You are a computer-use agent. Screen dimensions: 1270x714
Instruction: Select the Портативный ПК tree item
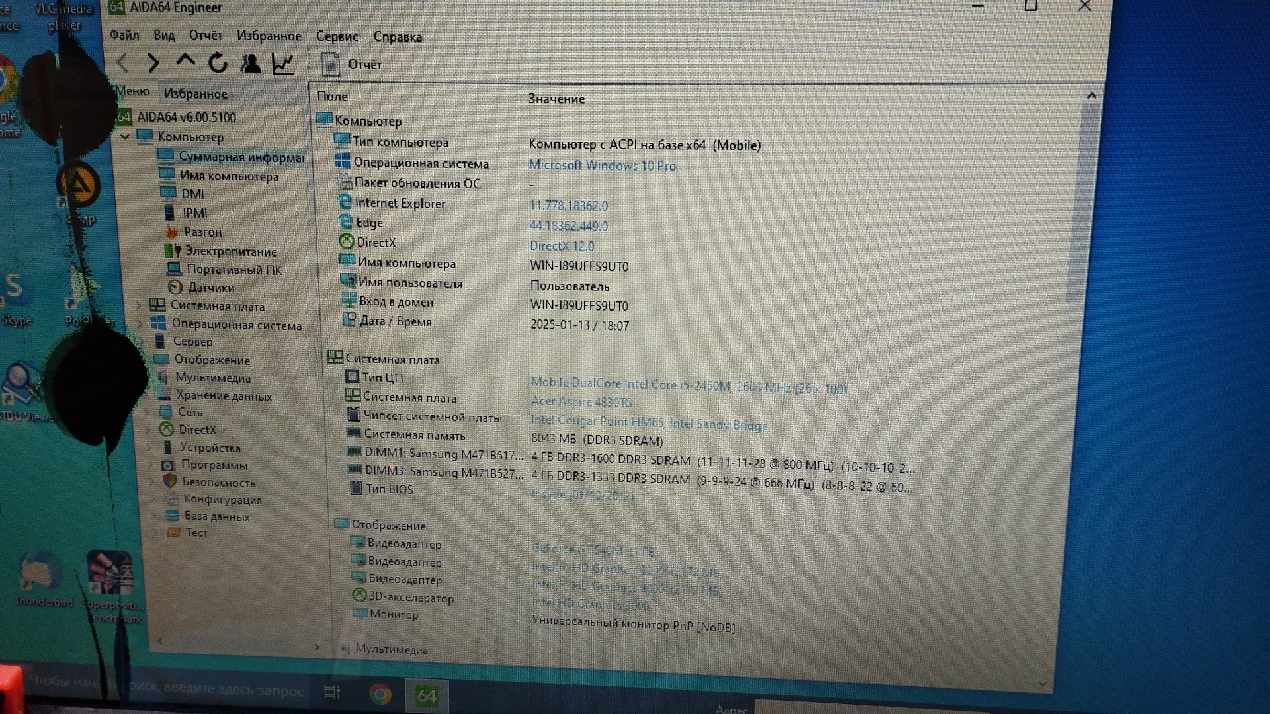coord(225,270)
